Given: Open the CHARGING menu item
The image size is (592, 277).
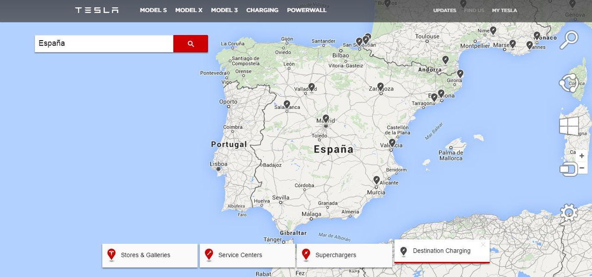Looking at the screenshot, I should (x=262, y=10).
